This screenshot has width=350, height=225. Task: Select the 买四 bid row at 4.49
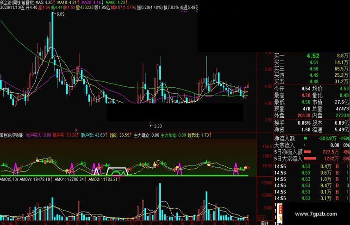pos(311,75)
